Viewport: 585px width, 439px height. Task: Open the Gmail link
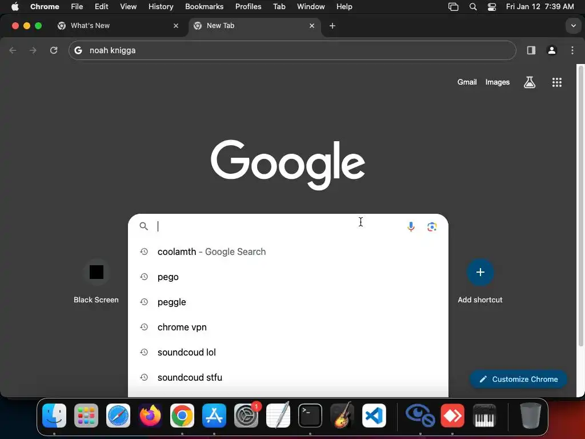point(467,82)
